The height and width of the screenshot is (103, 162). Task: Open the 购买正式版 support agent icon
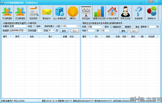(x=125, y=13)
